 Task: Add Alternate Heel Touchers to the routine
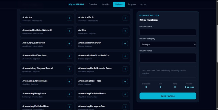tap(70, 56)
